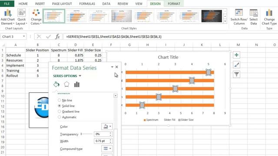Select the topmost gray slider marker
The image size is (278, 156).
pyautogui.click(x=208, y=72)
